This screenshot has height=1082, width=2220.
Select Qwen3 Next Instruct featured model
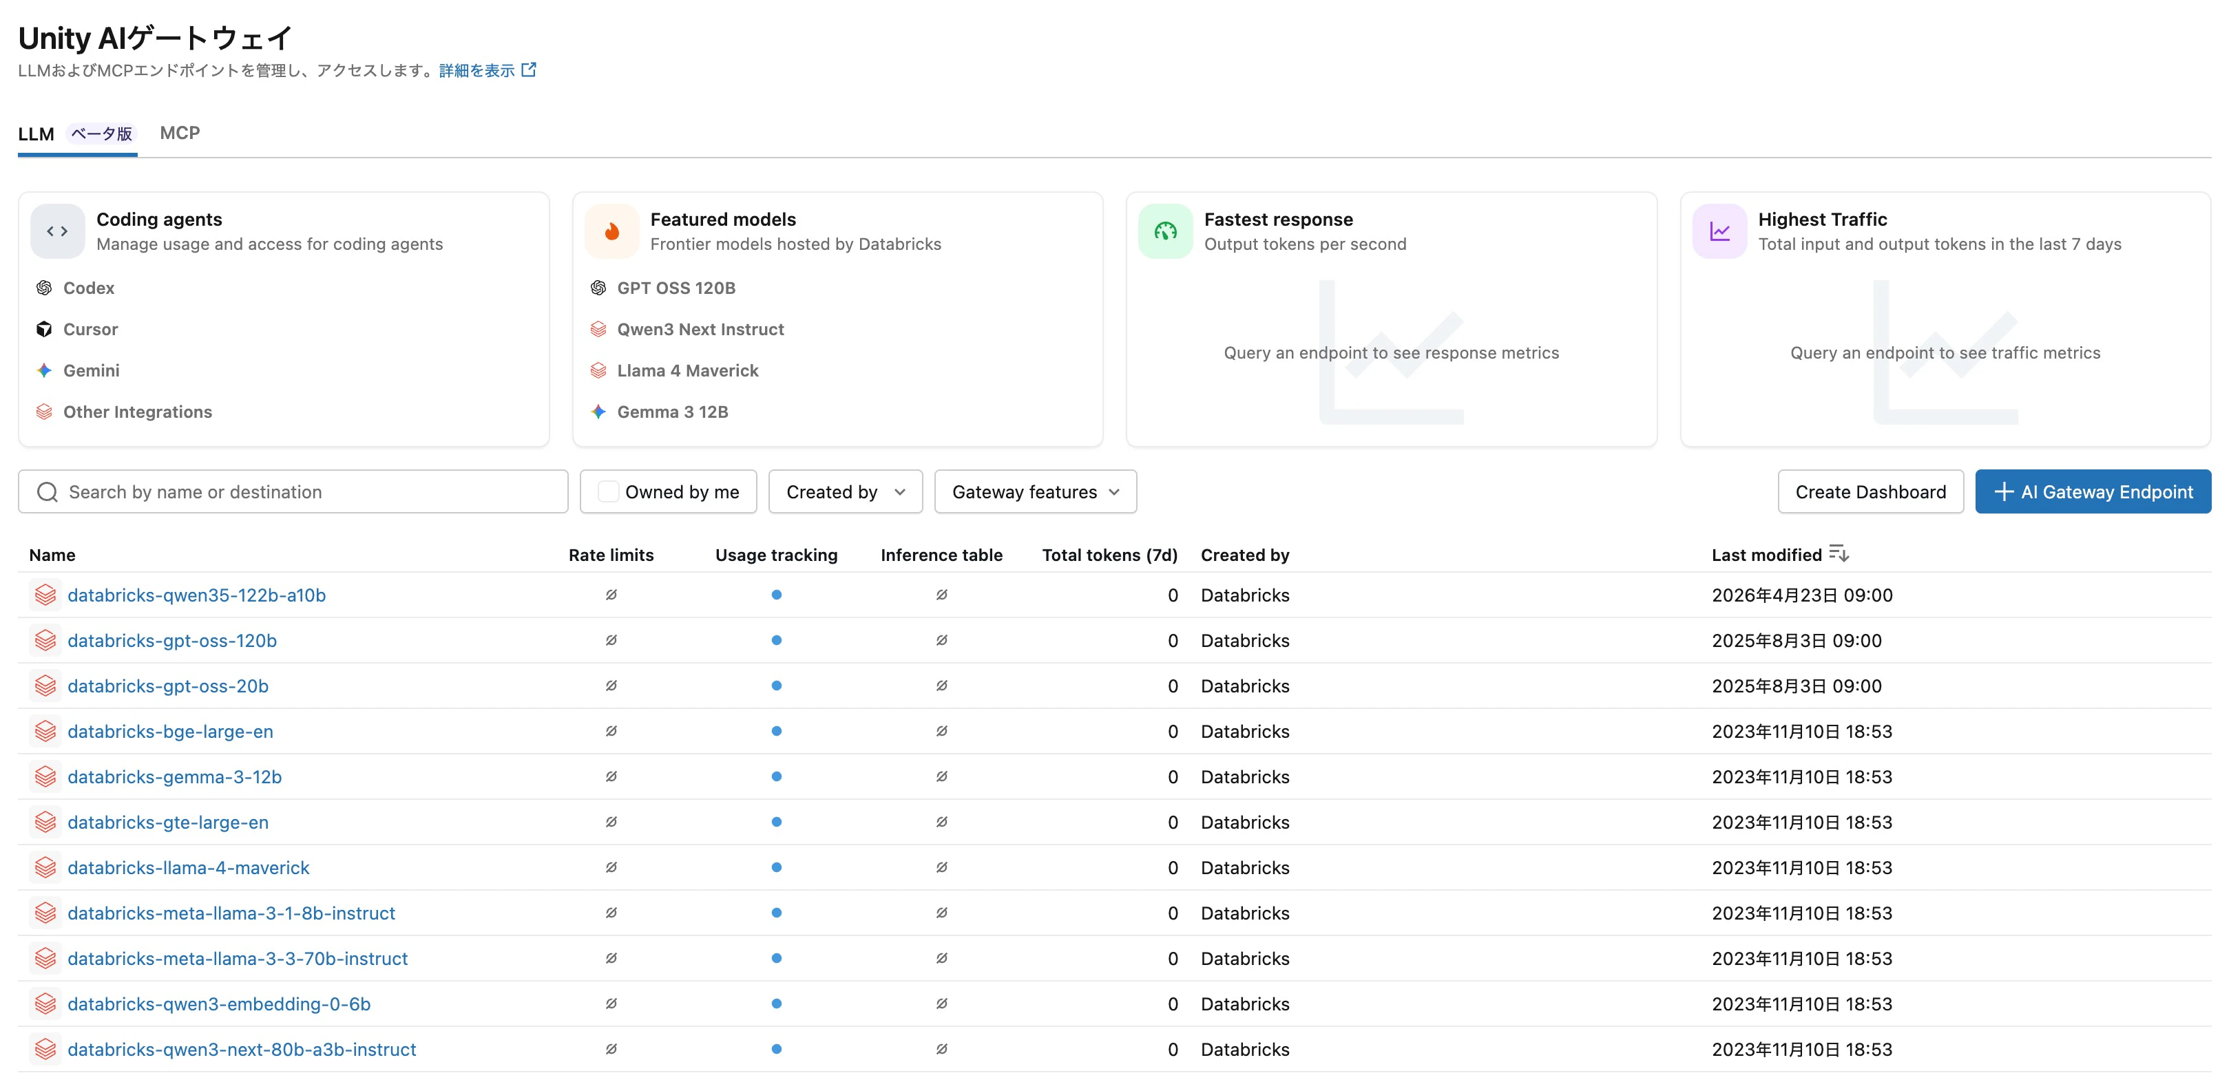click(x=701, y=329)
